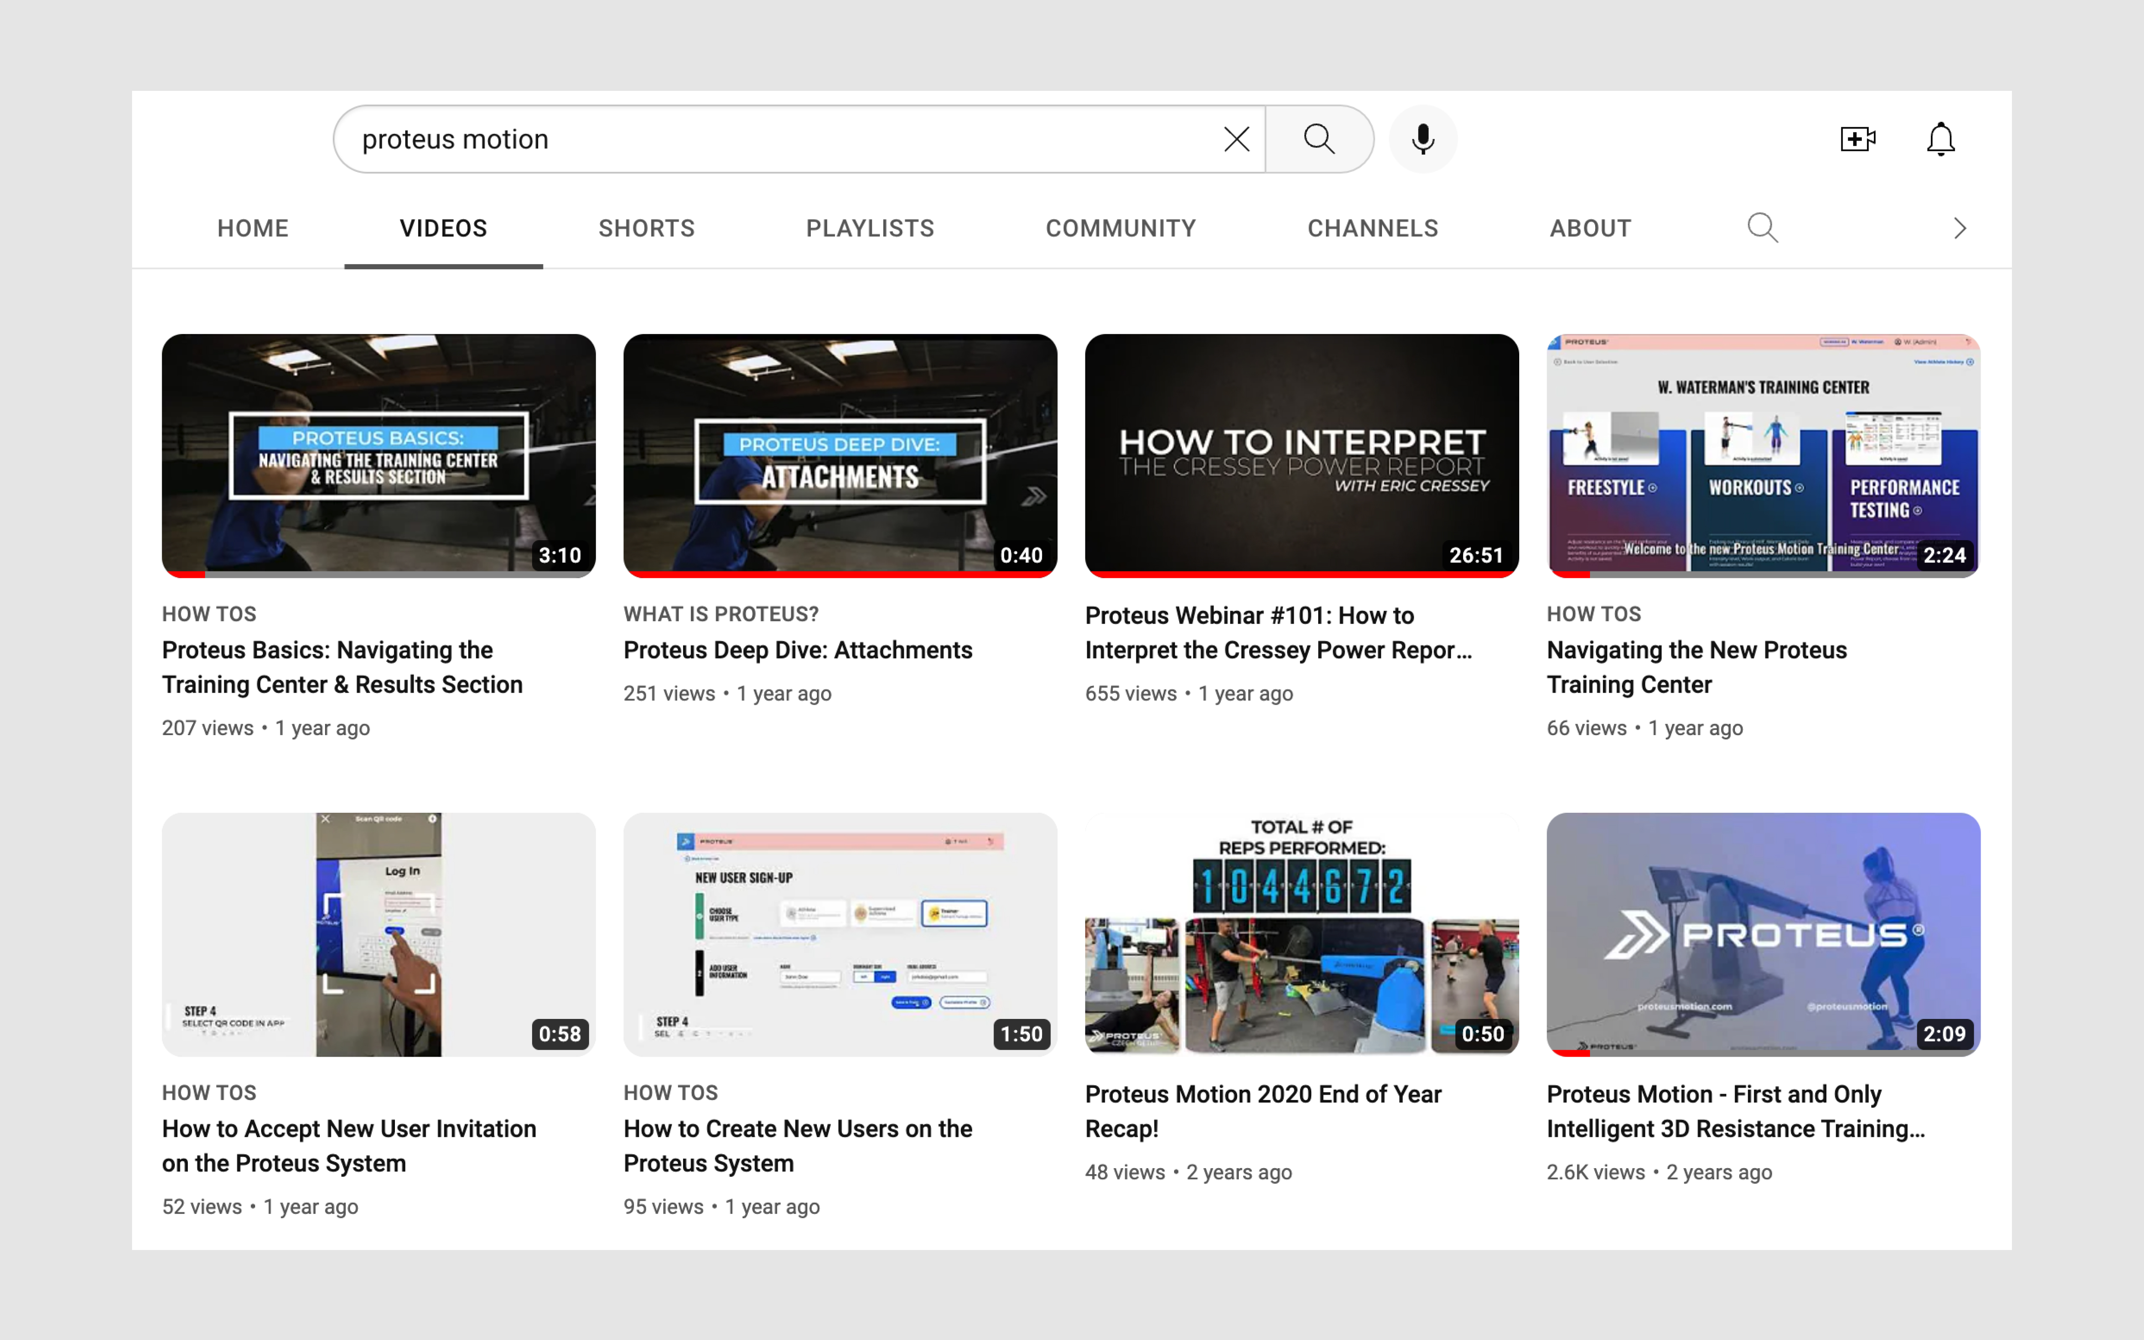Click the magnifier search button
The image size is (2144, 1340).
tap(1319, 139)
